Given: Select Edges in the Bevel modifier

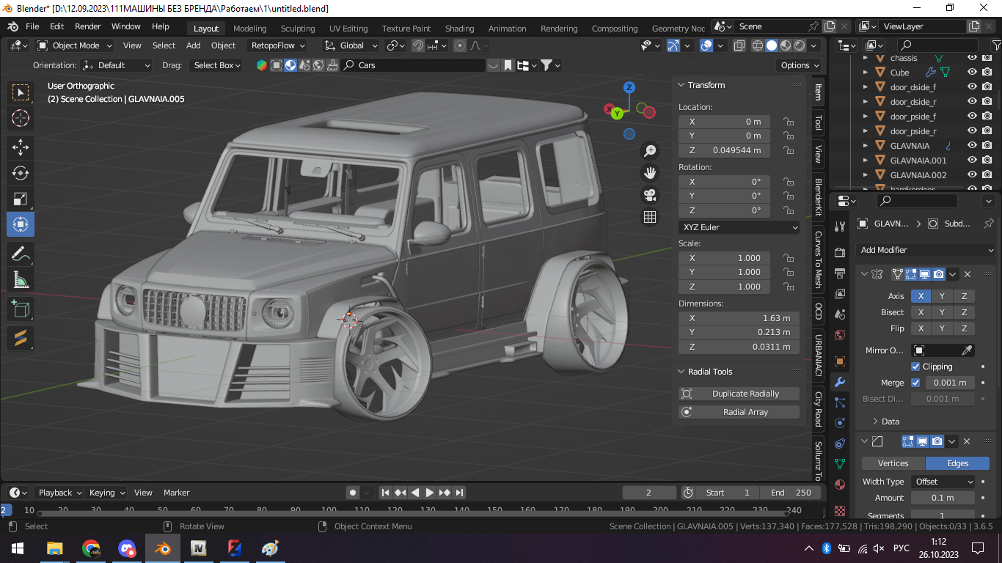Looking at the screenshot, I should (x=957, y=463).
